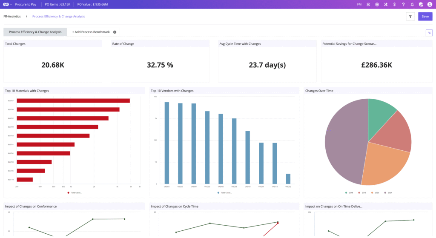Open the FM user menu in header

coord(359,4)
